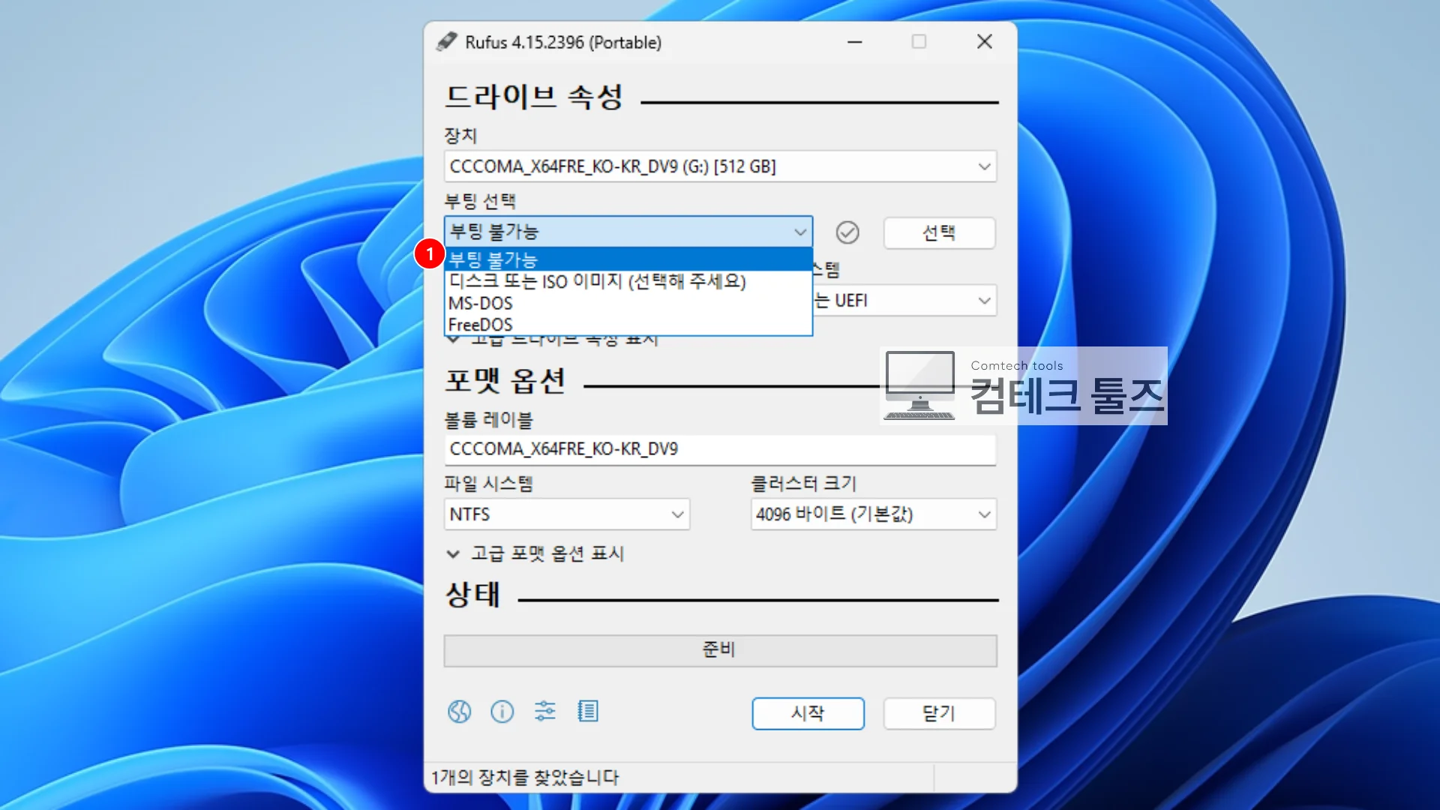Choose MS-DOS from the boot list
Viewport: 1440px width, 810px height.
point(628,303)
